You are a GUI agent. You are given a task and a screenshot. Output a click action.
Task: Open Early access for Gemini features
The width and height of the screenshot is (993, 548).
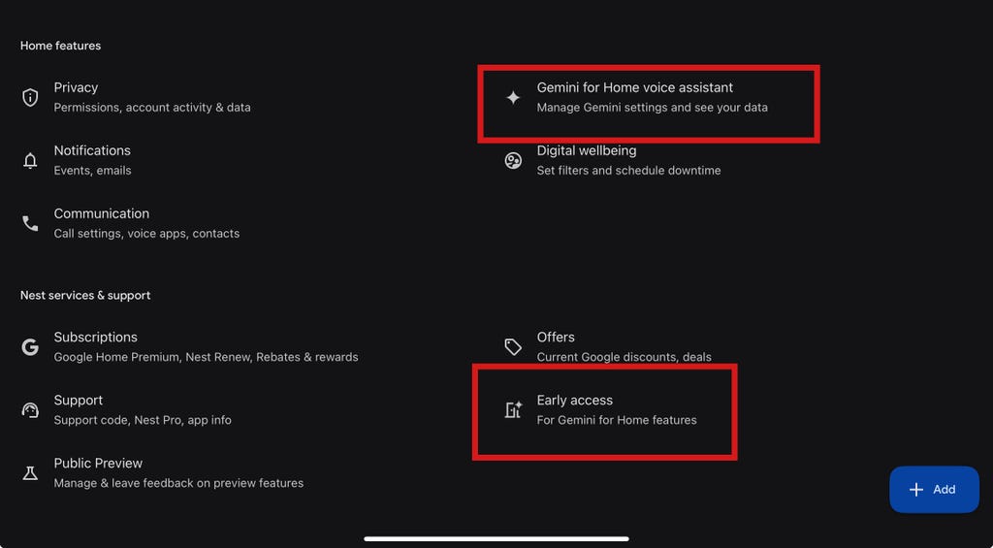click(x=617, y=409)
